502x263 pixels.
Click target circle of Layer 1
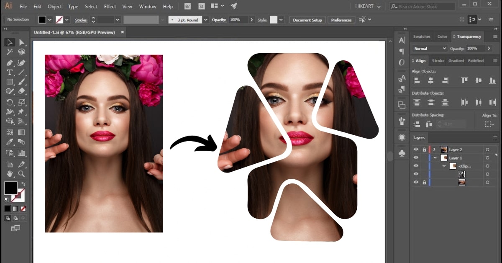[487, 158]
